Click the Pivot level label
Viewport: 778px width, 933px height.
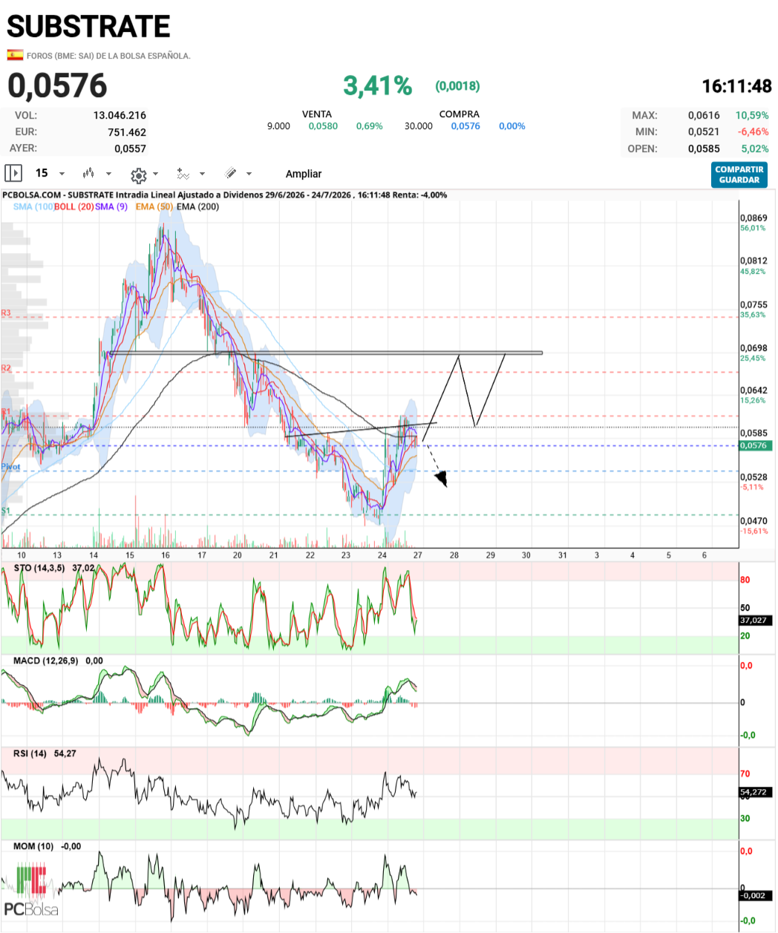point(10,467)
